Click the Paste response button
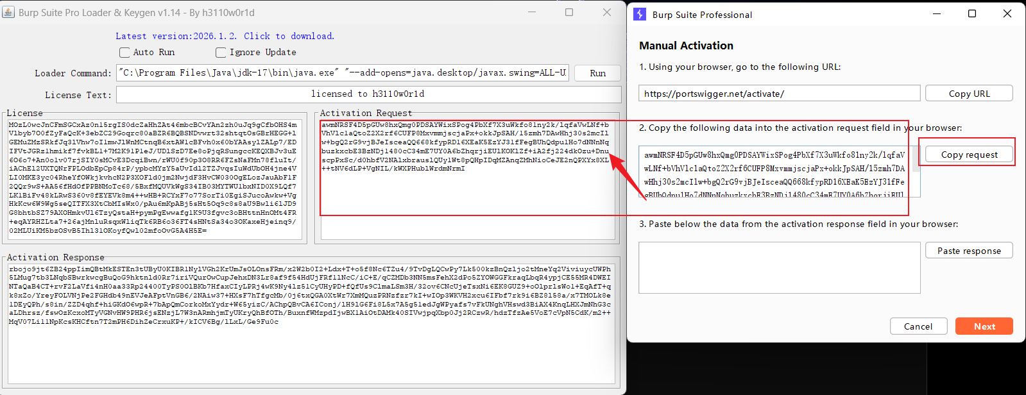The width and height of the screenshot is (1026, 395). tap(969, 251)
